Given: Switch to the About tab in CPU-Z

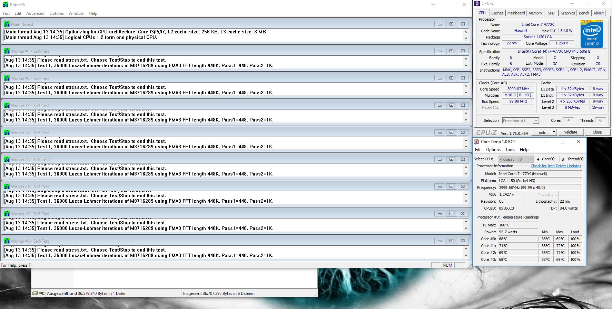Looking at the screenshot, I should (599, 13).
